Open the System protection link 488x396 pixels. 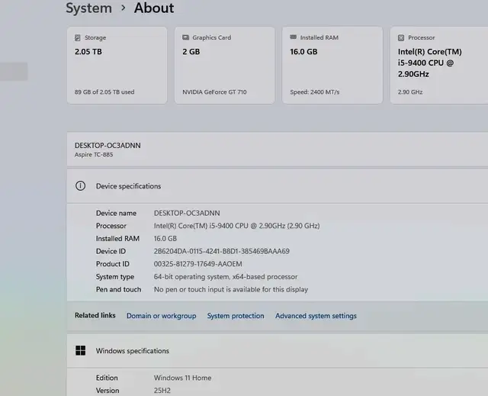(236, 316)
